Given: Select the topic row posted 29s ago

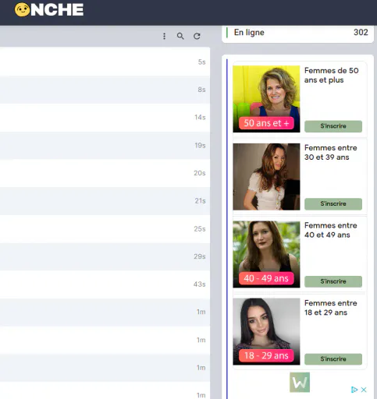Looking at the screenshot, I should [x=105, y=256].
